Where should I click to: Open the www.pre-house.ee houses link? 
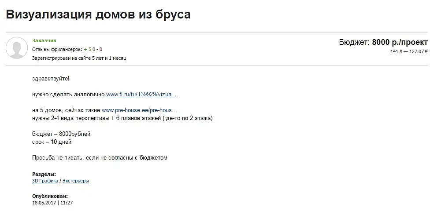point(139,110)
